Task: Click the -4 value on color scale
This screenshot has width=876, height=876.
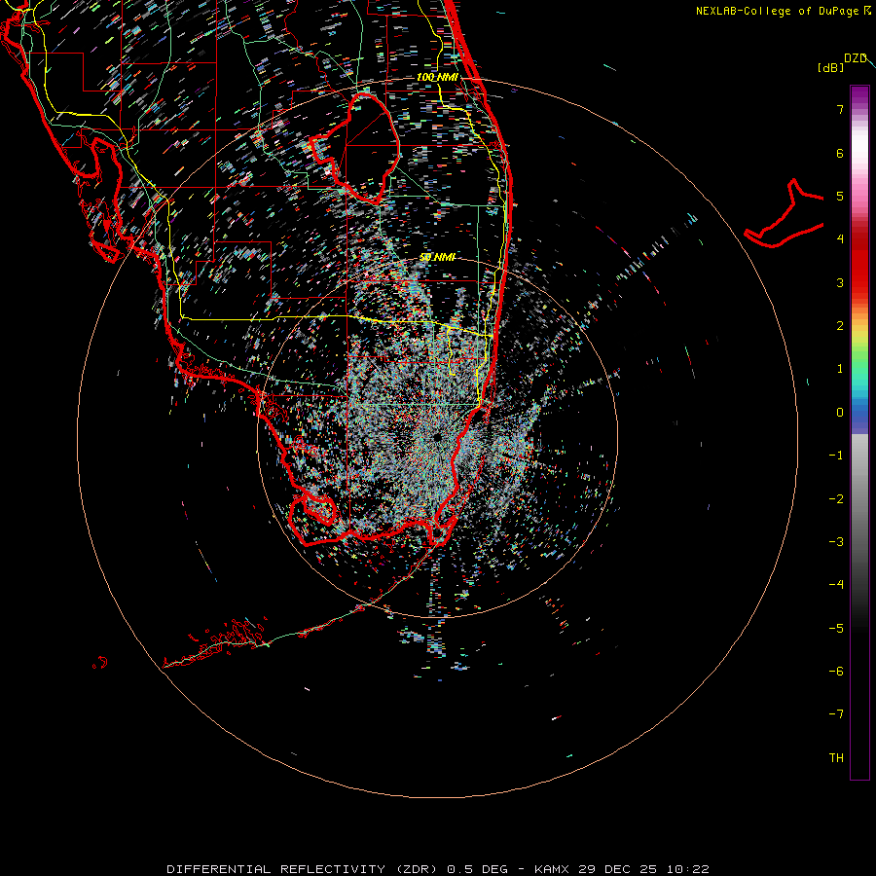Action: pos(836,585)
